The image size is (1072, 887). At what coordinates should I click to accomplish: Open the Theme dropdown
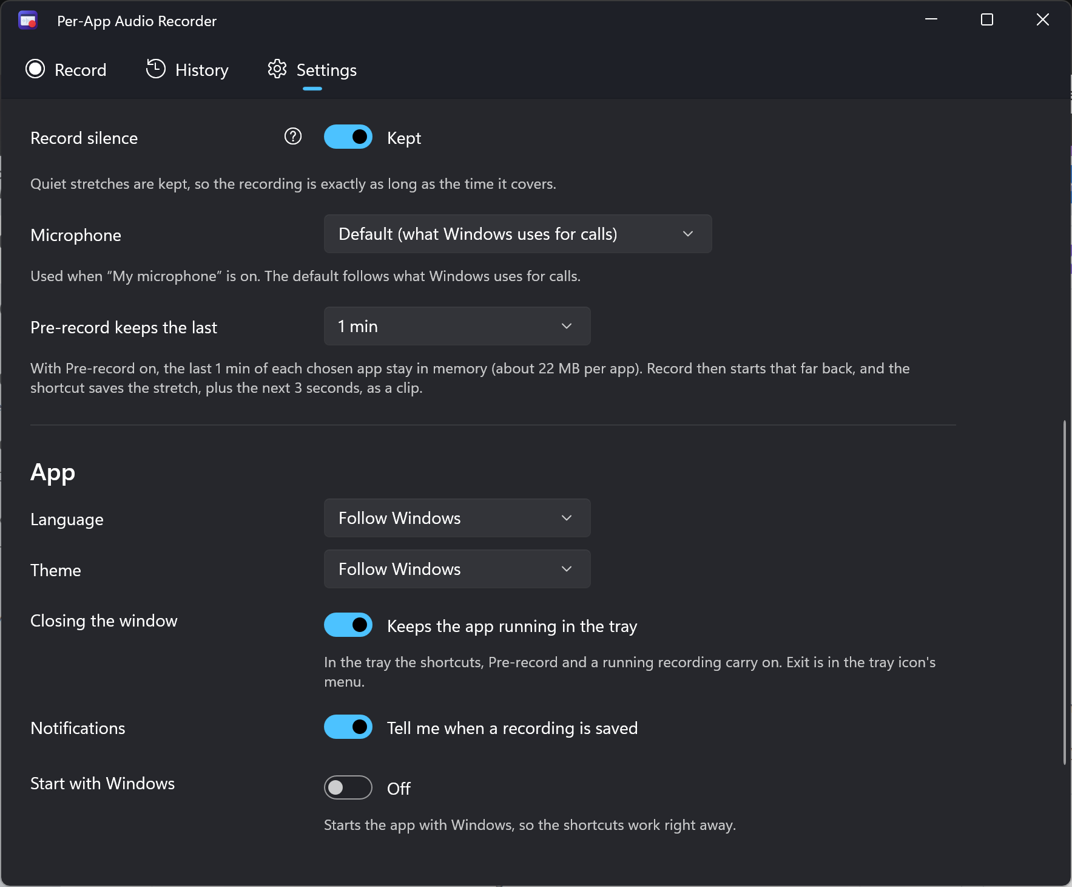[x=457, y=569]
